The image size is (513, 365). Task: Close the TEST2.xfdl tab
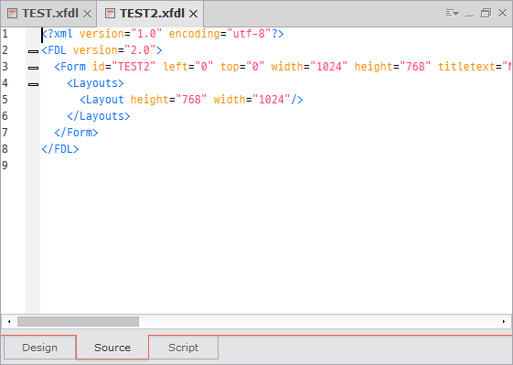click(193, 14)
